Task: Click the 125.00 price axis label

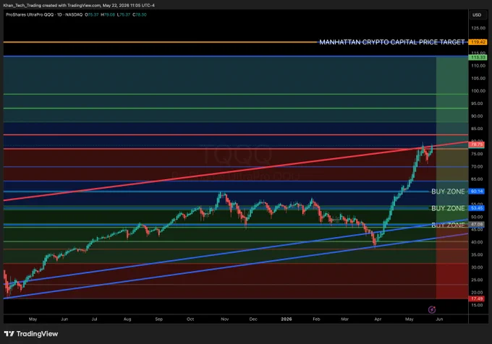Action: pos(478,28)
